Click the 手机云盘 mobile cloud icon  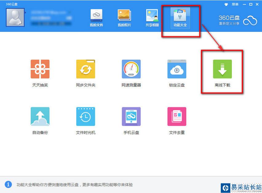[x=131, y=116]
